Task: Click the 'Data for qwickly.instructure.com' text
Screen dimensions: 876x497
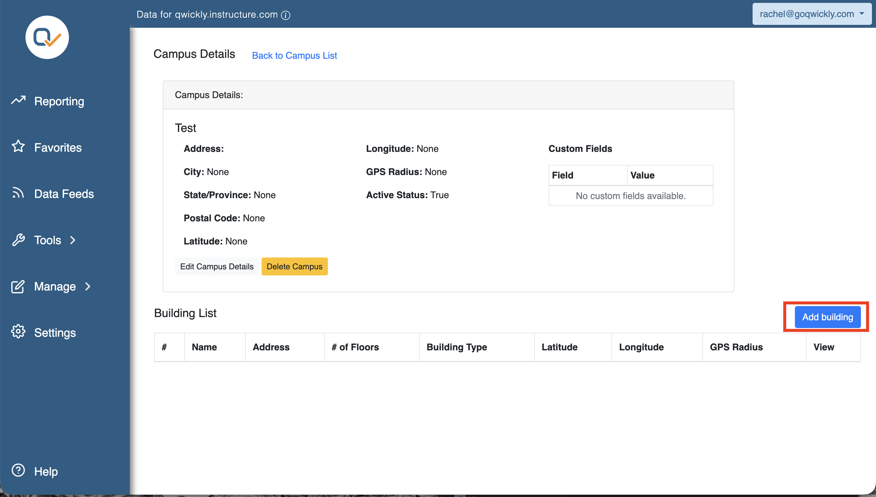Action: [207, 14]
